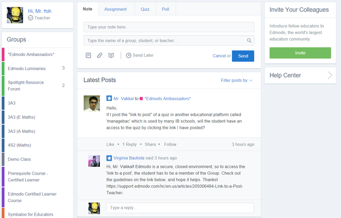Click Mr. Vakkal's profile photo
341x218 pixels.
[x=92, y=103]
